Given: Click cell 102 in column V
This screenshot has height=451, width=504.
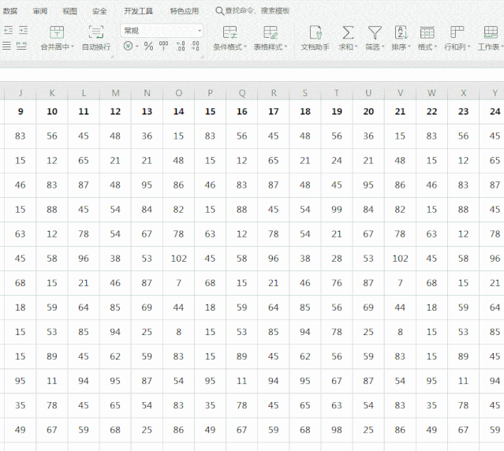Looking at the screenshot, I should 400,259.
